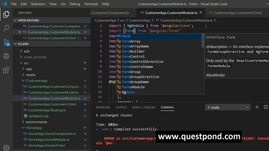
Task: Open the Debug view in activity bar
Action: (6, 56)
